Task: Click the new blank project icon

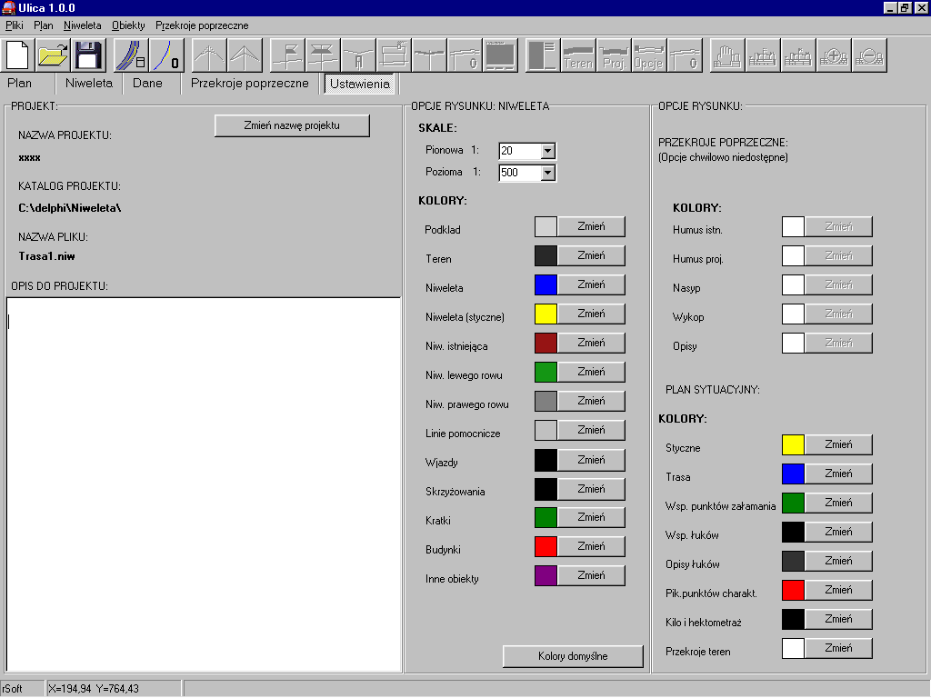Action: [19, 55]
